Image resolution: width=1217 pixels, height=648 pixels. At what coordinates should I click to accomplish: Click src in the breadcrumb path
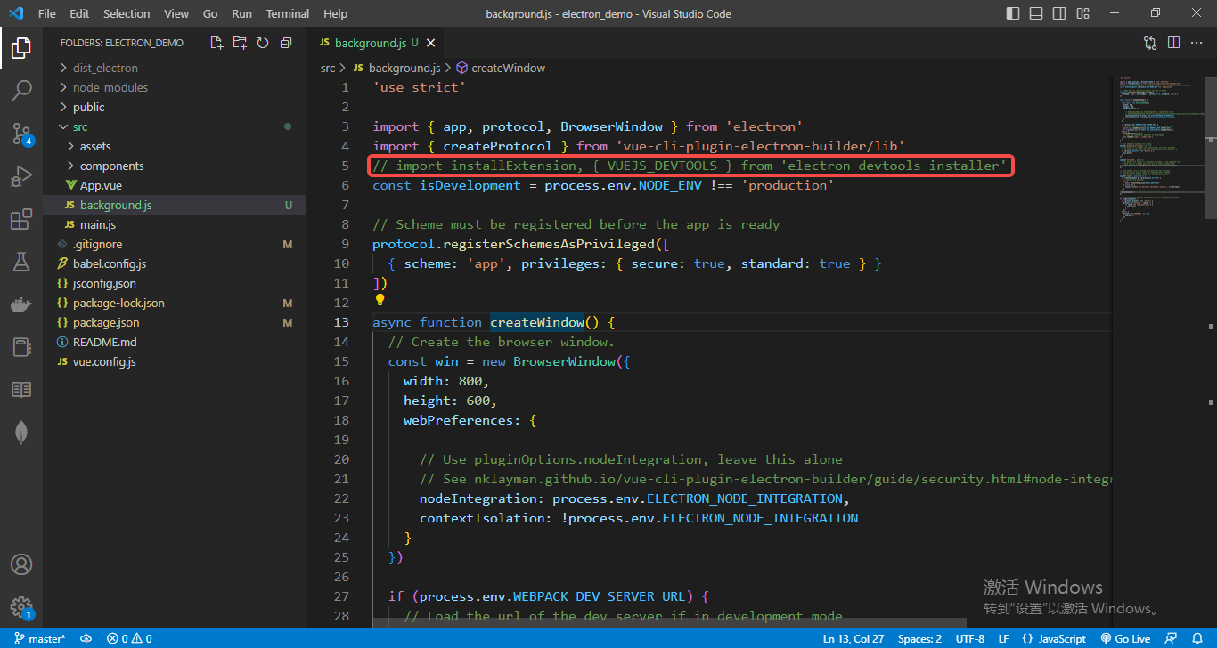pos(328,68)
